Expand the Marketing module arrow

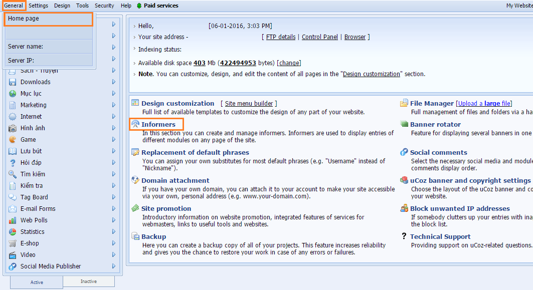114,105
